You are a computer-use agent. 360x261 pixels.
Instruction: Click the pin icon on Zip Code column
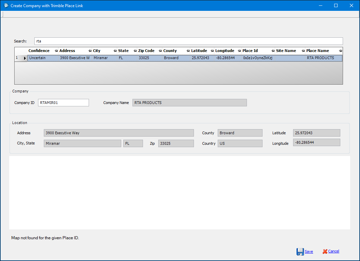click(x=160, y=51)
